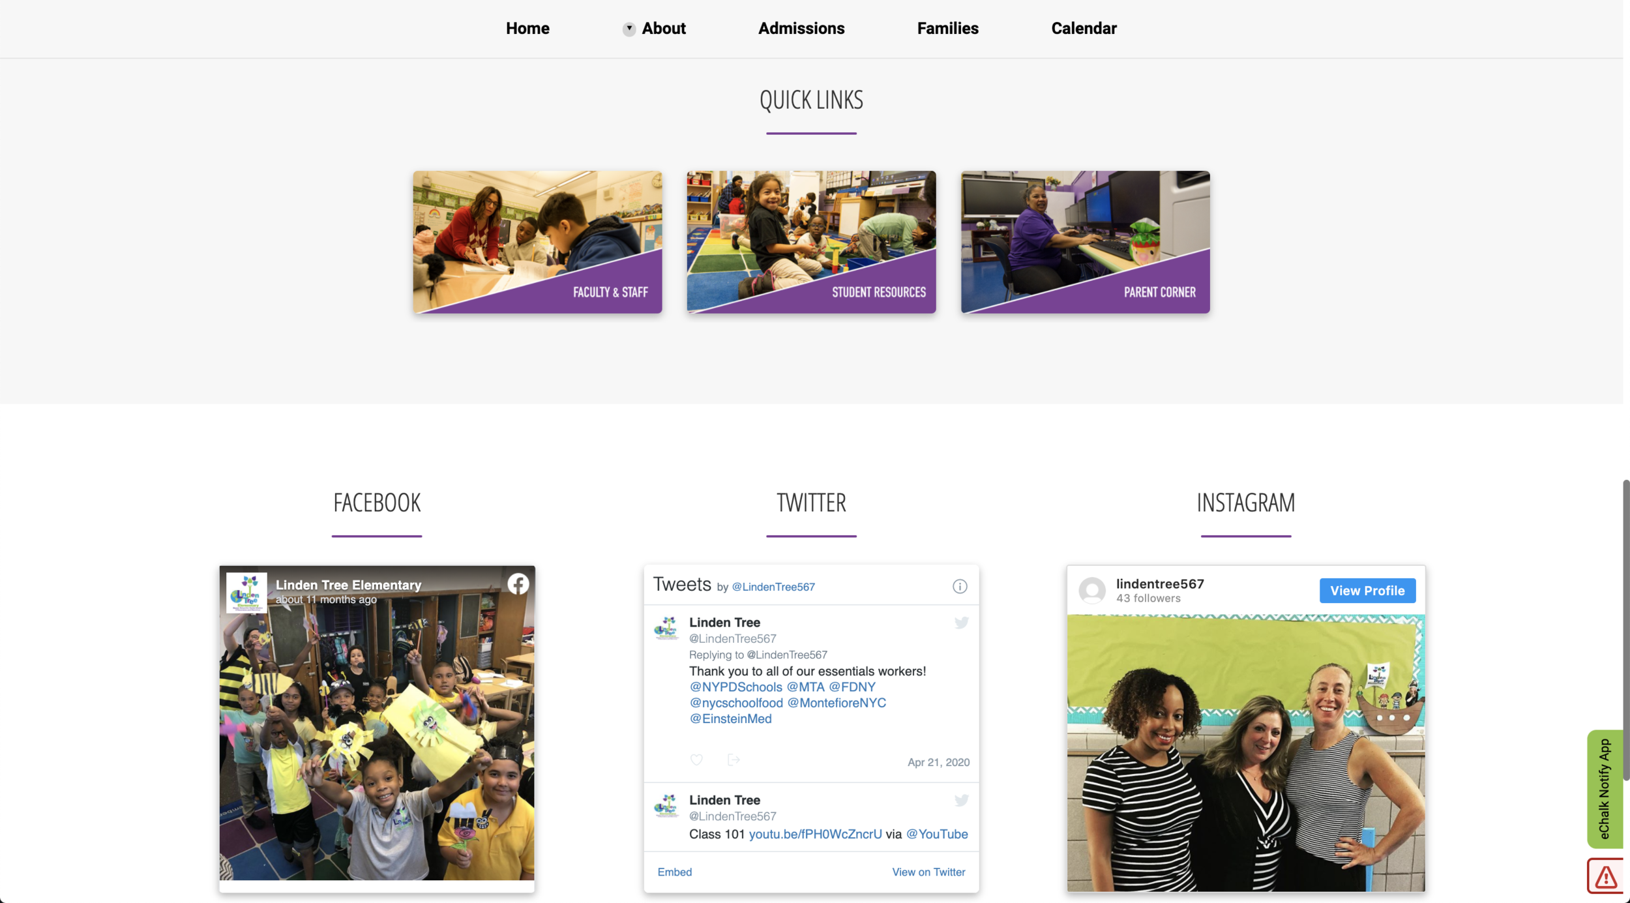Click the red warning triangle icon
Viewport: 1630px width, 903px height.
tap(1605, 877)
